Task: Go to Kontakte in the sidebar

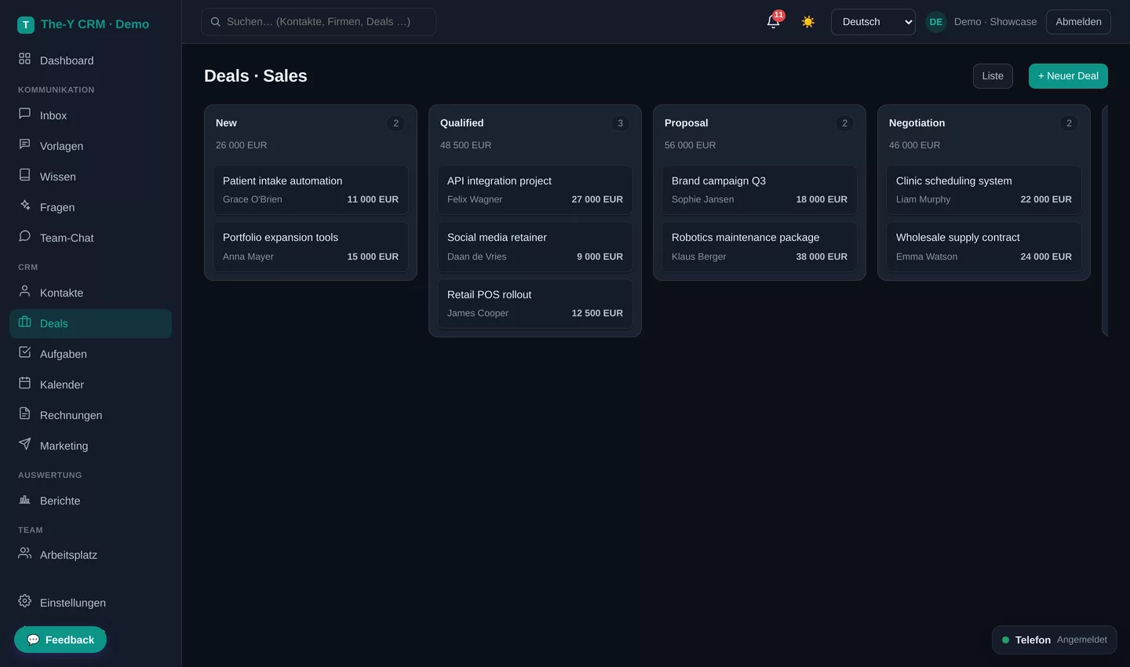Action: pyautogui.click(x=91, y=293)
